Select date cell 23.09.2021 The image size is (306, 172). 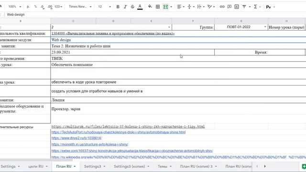pyautogui.click(x=132, y=52)
